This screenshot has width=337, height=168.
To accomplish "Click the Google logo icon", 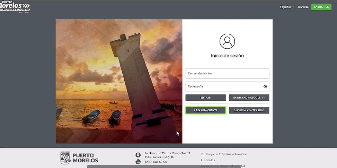I will pos(263,98).
